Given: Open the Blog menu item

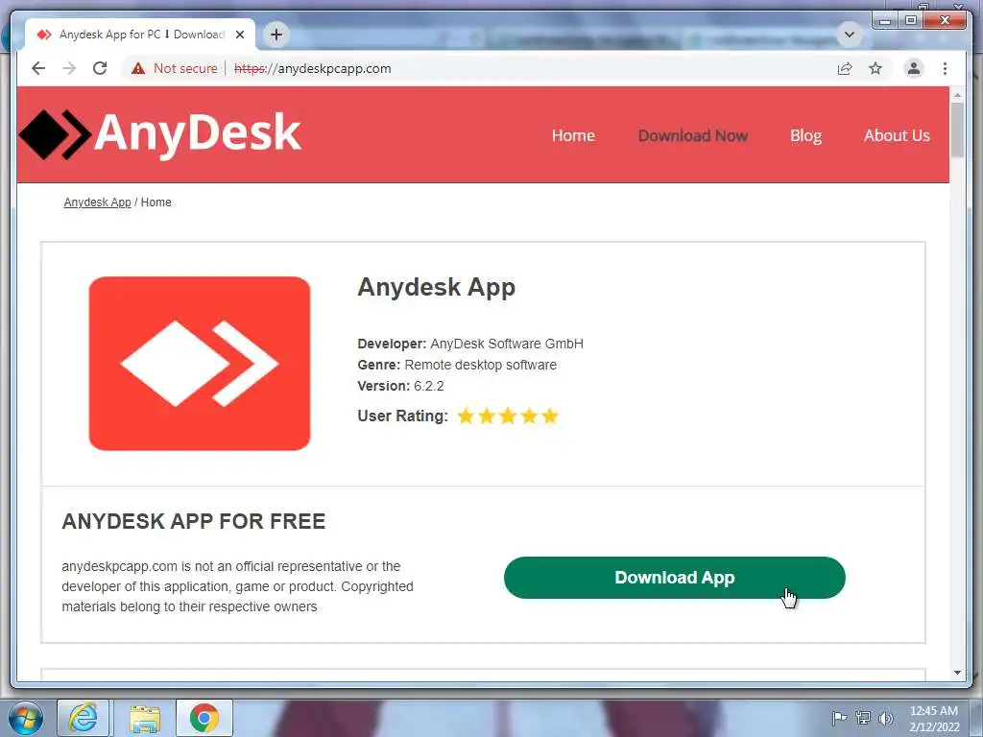Looking at the screenshot, I should click(x=805, y=135).
